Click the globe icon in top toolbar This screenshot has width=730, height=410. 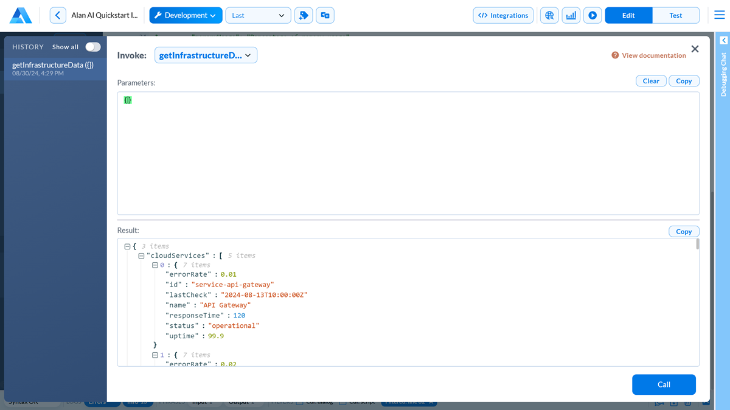(x=549, y=16)
